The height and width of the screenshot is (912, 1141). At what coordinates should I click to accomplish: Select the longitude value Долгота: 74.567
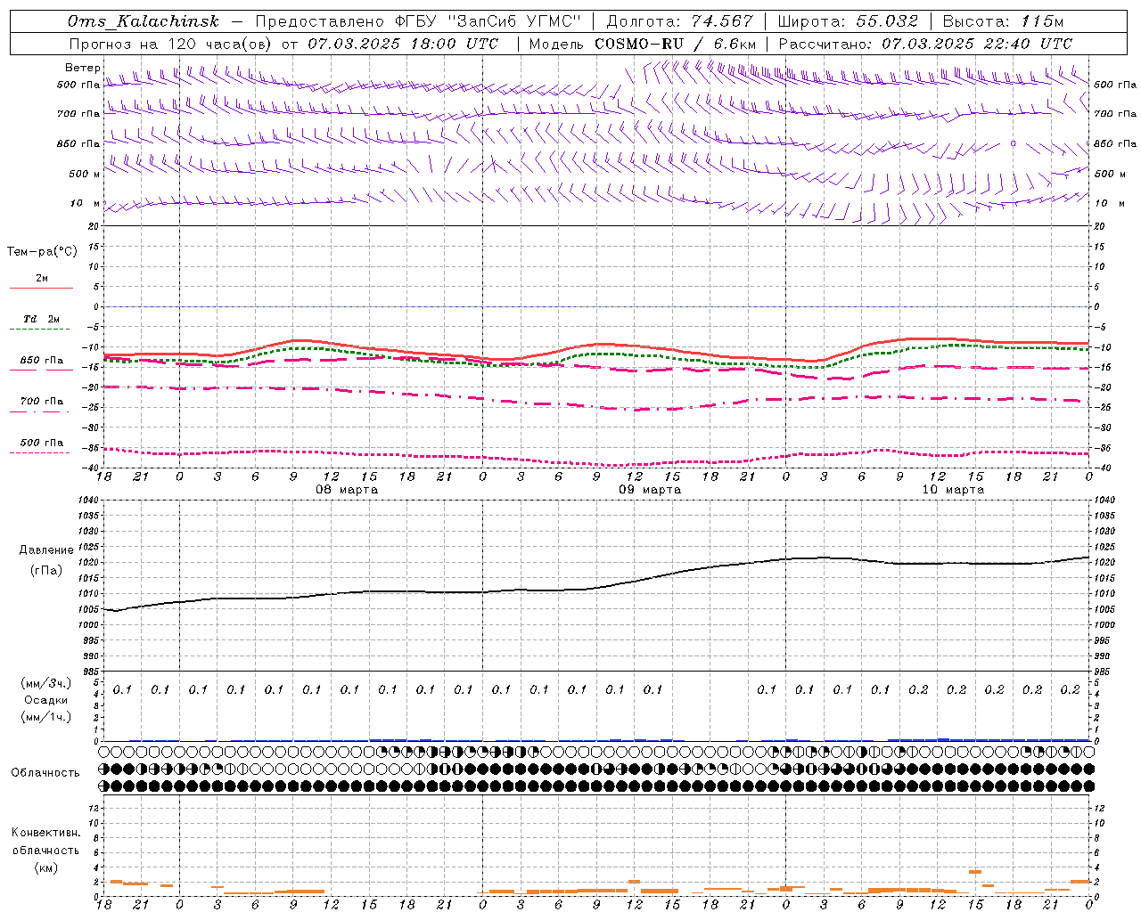(679, 21)
